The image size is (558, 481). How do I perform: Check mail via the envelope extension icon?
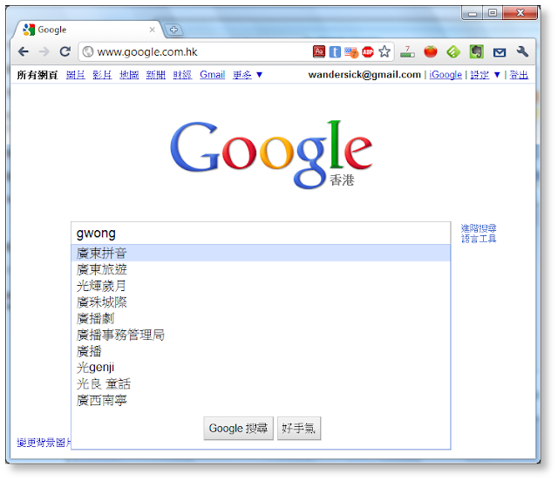point(500,52)
